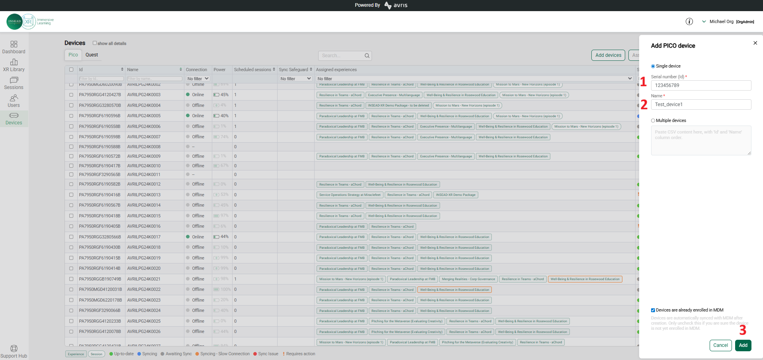The height and width of the screenshot is (360, 763).
Task: Click Service Operations Strategy at Miraclefeet tag
Action: [x=350, y=195]
